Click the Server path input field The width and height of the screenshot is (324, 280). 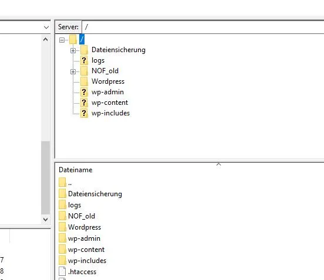tap(203, 27)
